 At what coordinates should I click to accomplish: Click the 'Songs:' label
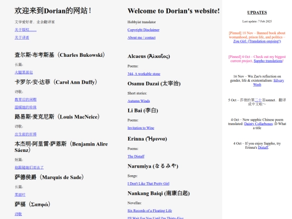[x=132, y=176]
